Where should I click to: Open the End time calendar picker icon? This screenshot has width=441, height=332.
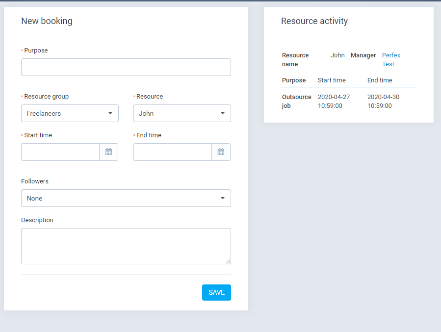click(221, 152)
